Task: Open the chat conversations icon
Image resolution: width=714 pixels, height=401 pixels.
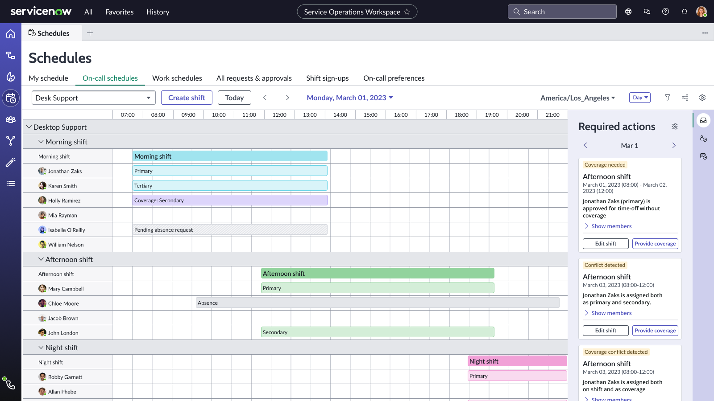Action: point(647,12)
